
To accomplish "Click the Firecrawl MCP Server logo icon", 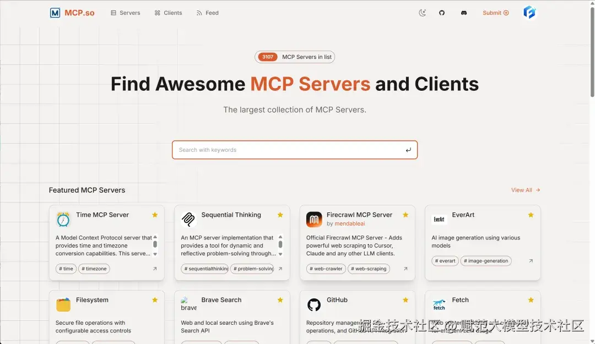I will tap(314, 220).
